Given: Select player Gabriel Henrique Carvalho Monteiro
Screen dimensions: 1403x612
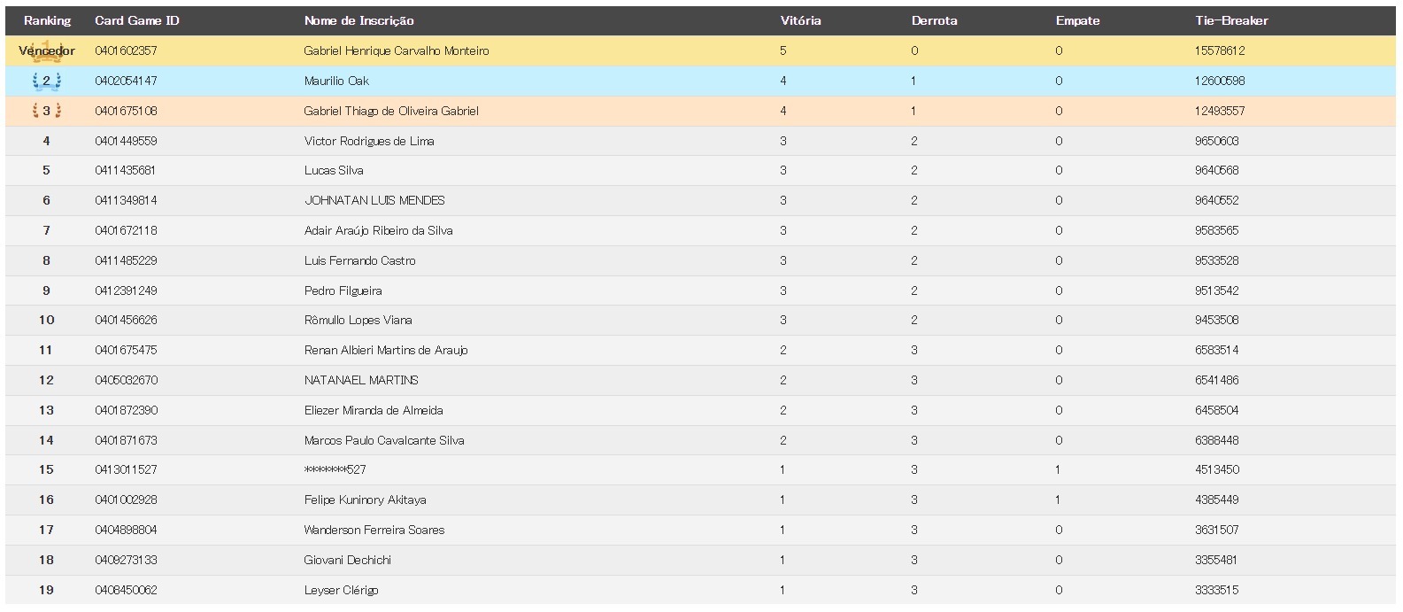Looking at the screenshot, I should coord(396,51).
